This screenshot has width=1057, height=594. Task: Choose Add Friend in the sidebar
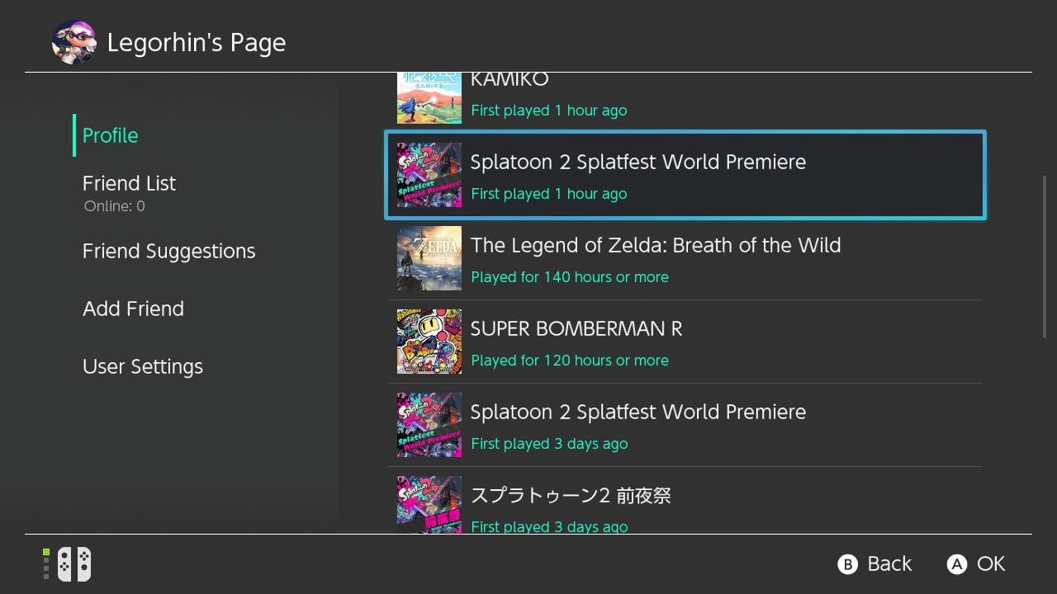click(133, 309)
